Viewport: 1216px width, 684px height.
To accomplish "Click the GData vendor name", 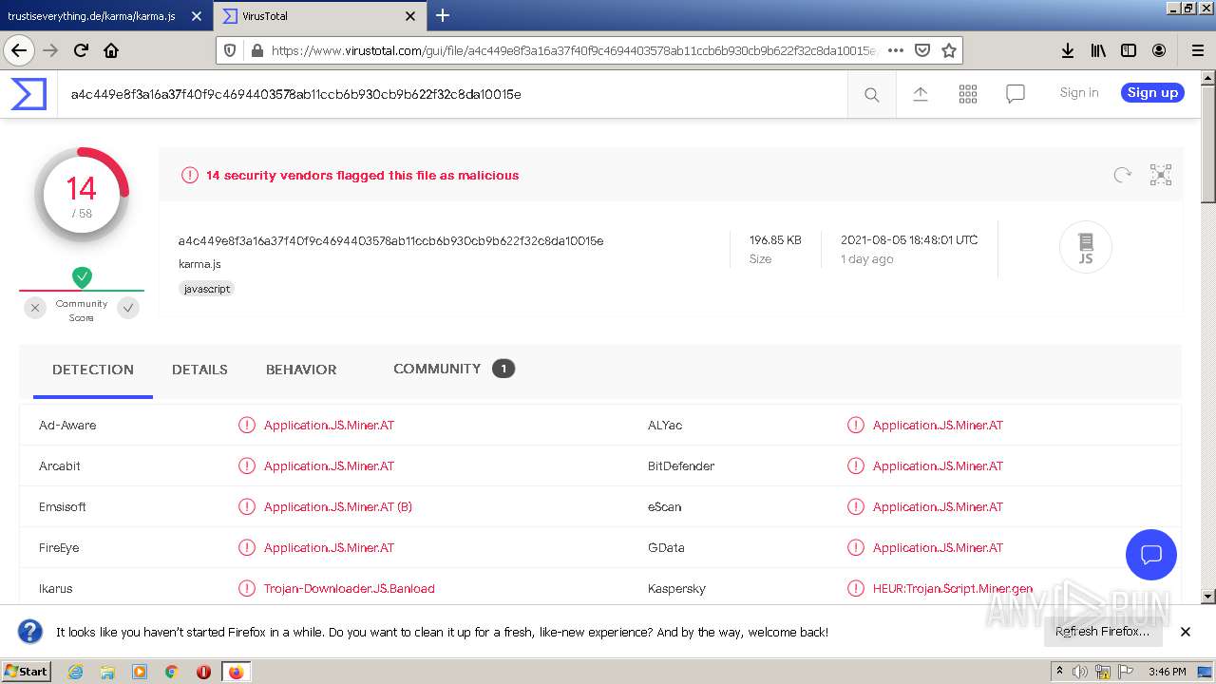I will point(666,547).
